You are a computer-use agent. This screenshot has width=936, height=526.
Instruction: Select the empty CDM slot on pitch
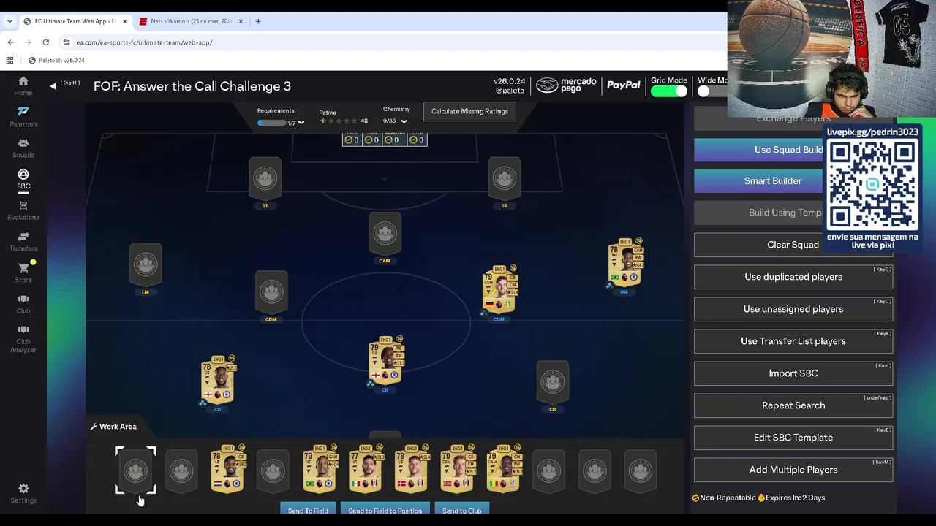(271, 292)
